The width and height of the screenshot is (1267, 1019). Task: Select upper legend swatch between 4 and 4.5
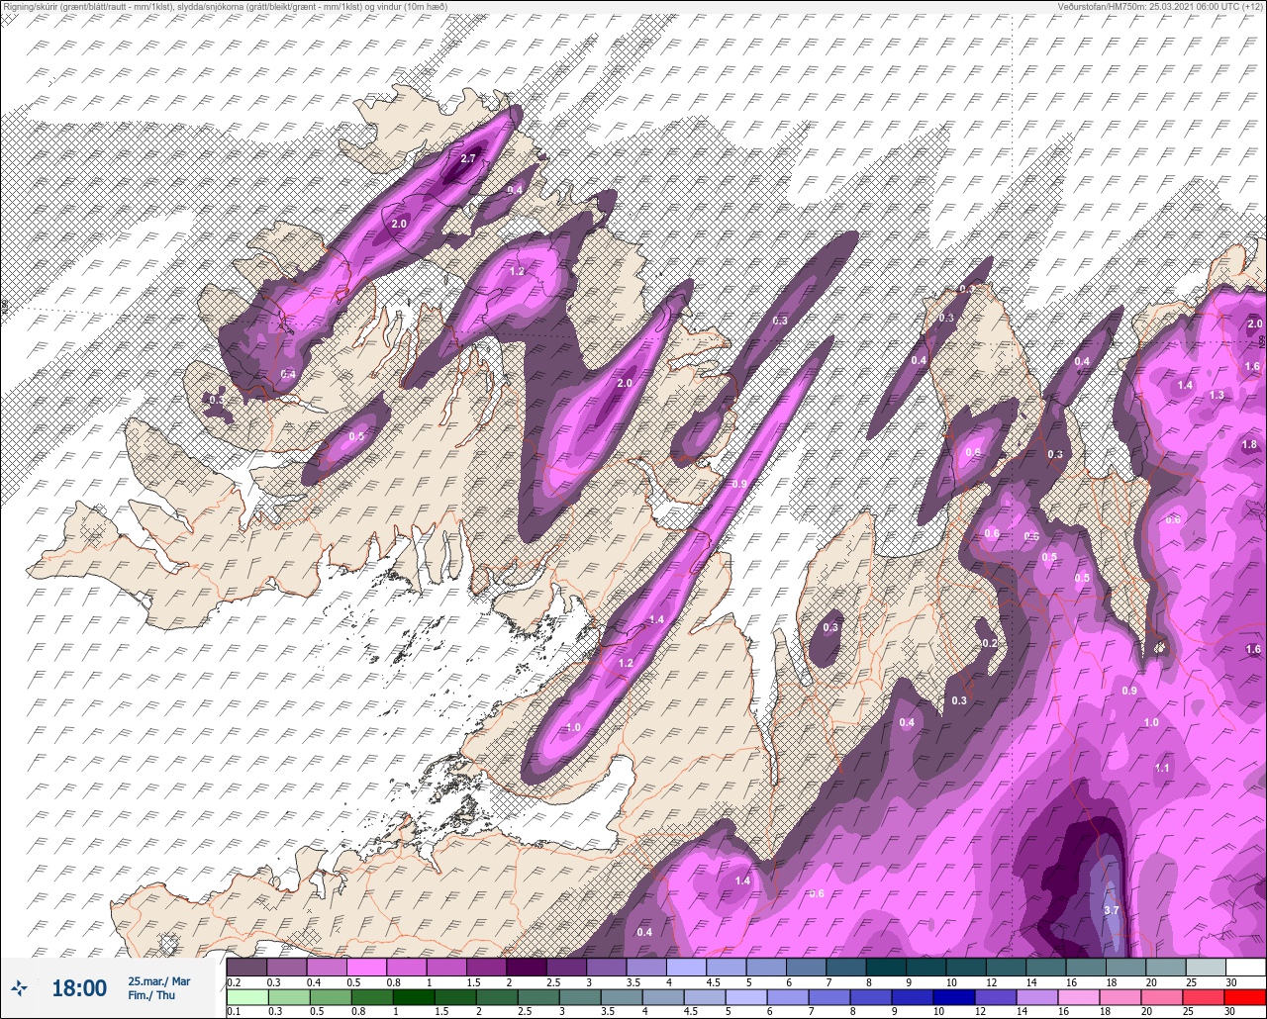[x=686, y=967]
